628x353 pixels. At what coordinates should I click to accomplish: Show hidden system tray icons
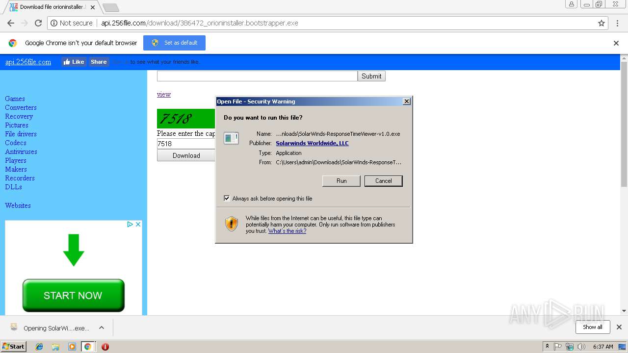point(547,347)
